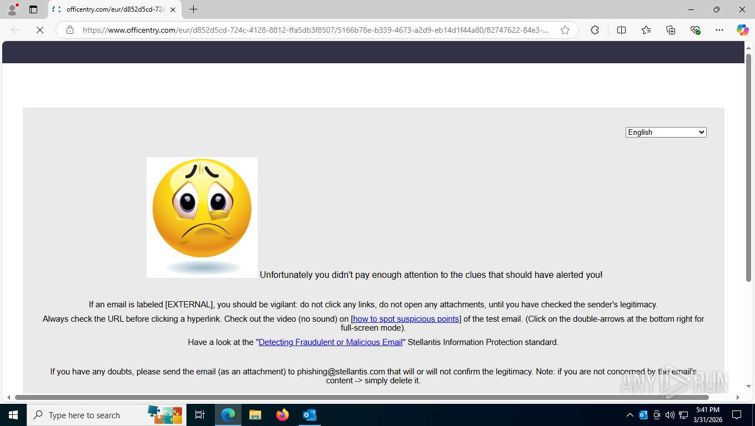Launch Firefox from taskbar

tap(282, 415)
